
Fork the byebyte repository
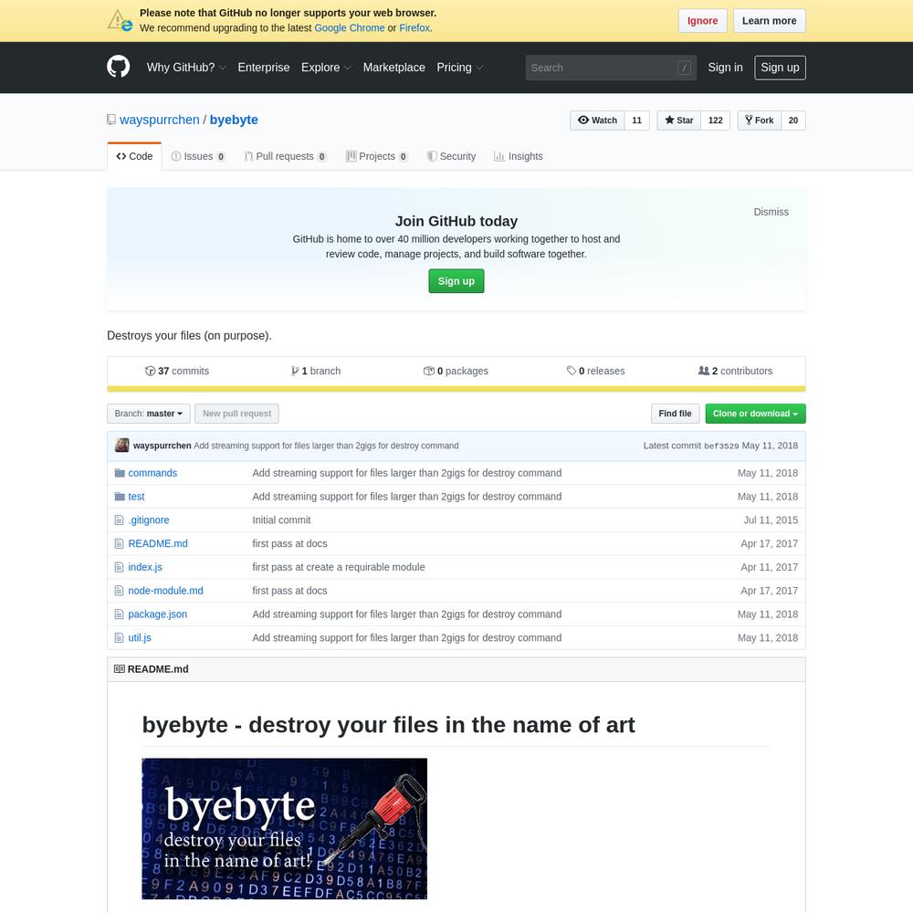759,121
